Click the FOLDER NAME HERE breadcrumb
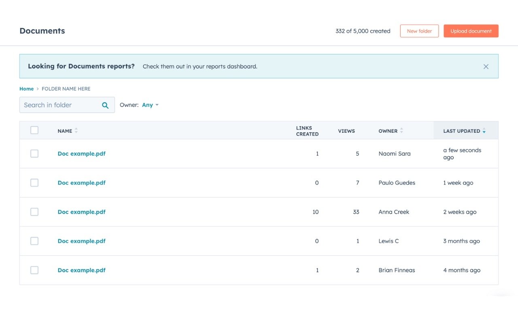Image resolution: width=518 pixels, height=329 pixels. click(x=66, y=89)
